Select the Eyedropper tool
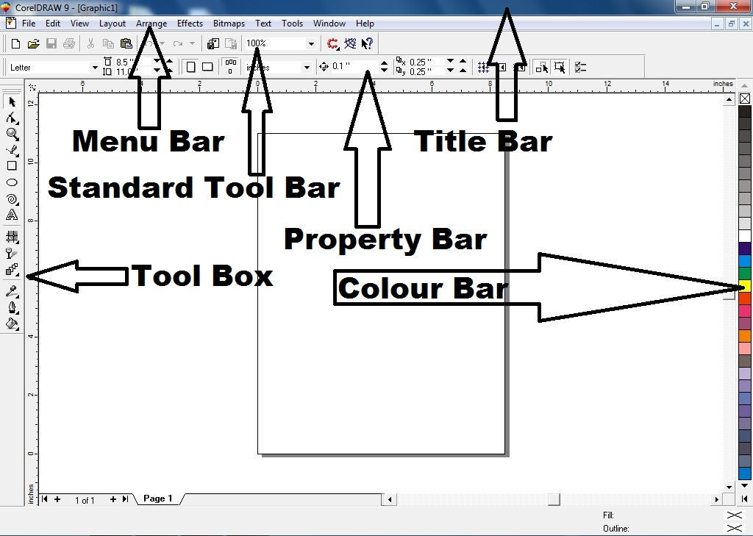753x536 pixels. click(x=12, y=292)
